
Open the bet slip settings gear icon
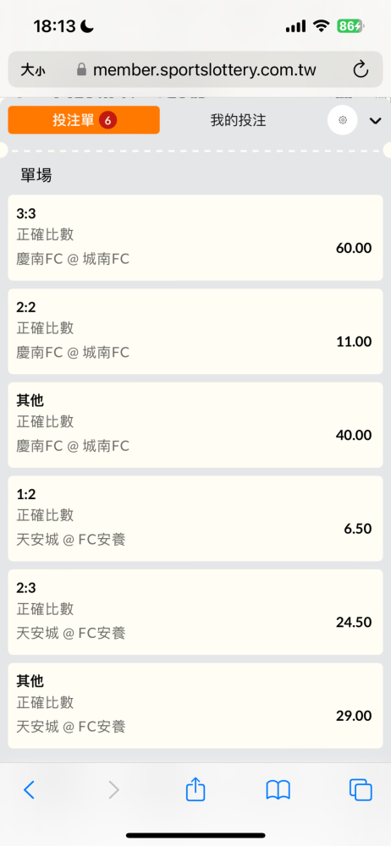[x=343, y=120]
